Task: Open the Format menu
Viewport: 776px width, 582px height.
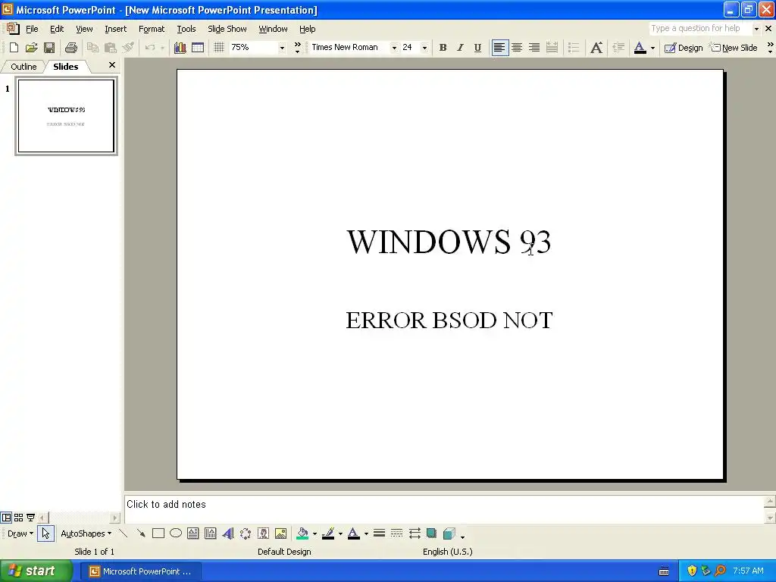Action: (152, 29)
